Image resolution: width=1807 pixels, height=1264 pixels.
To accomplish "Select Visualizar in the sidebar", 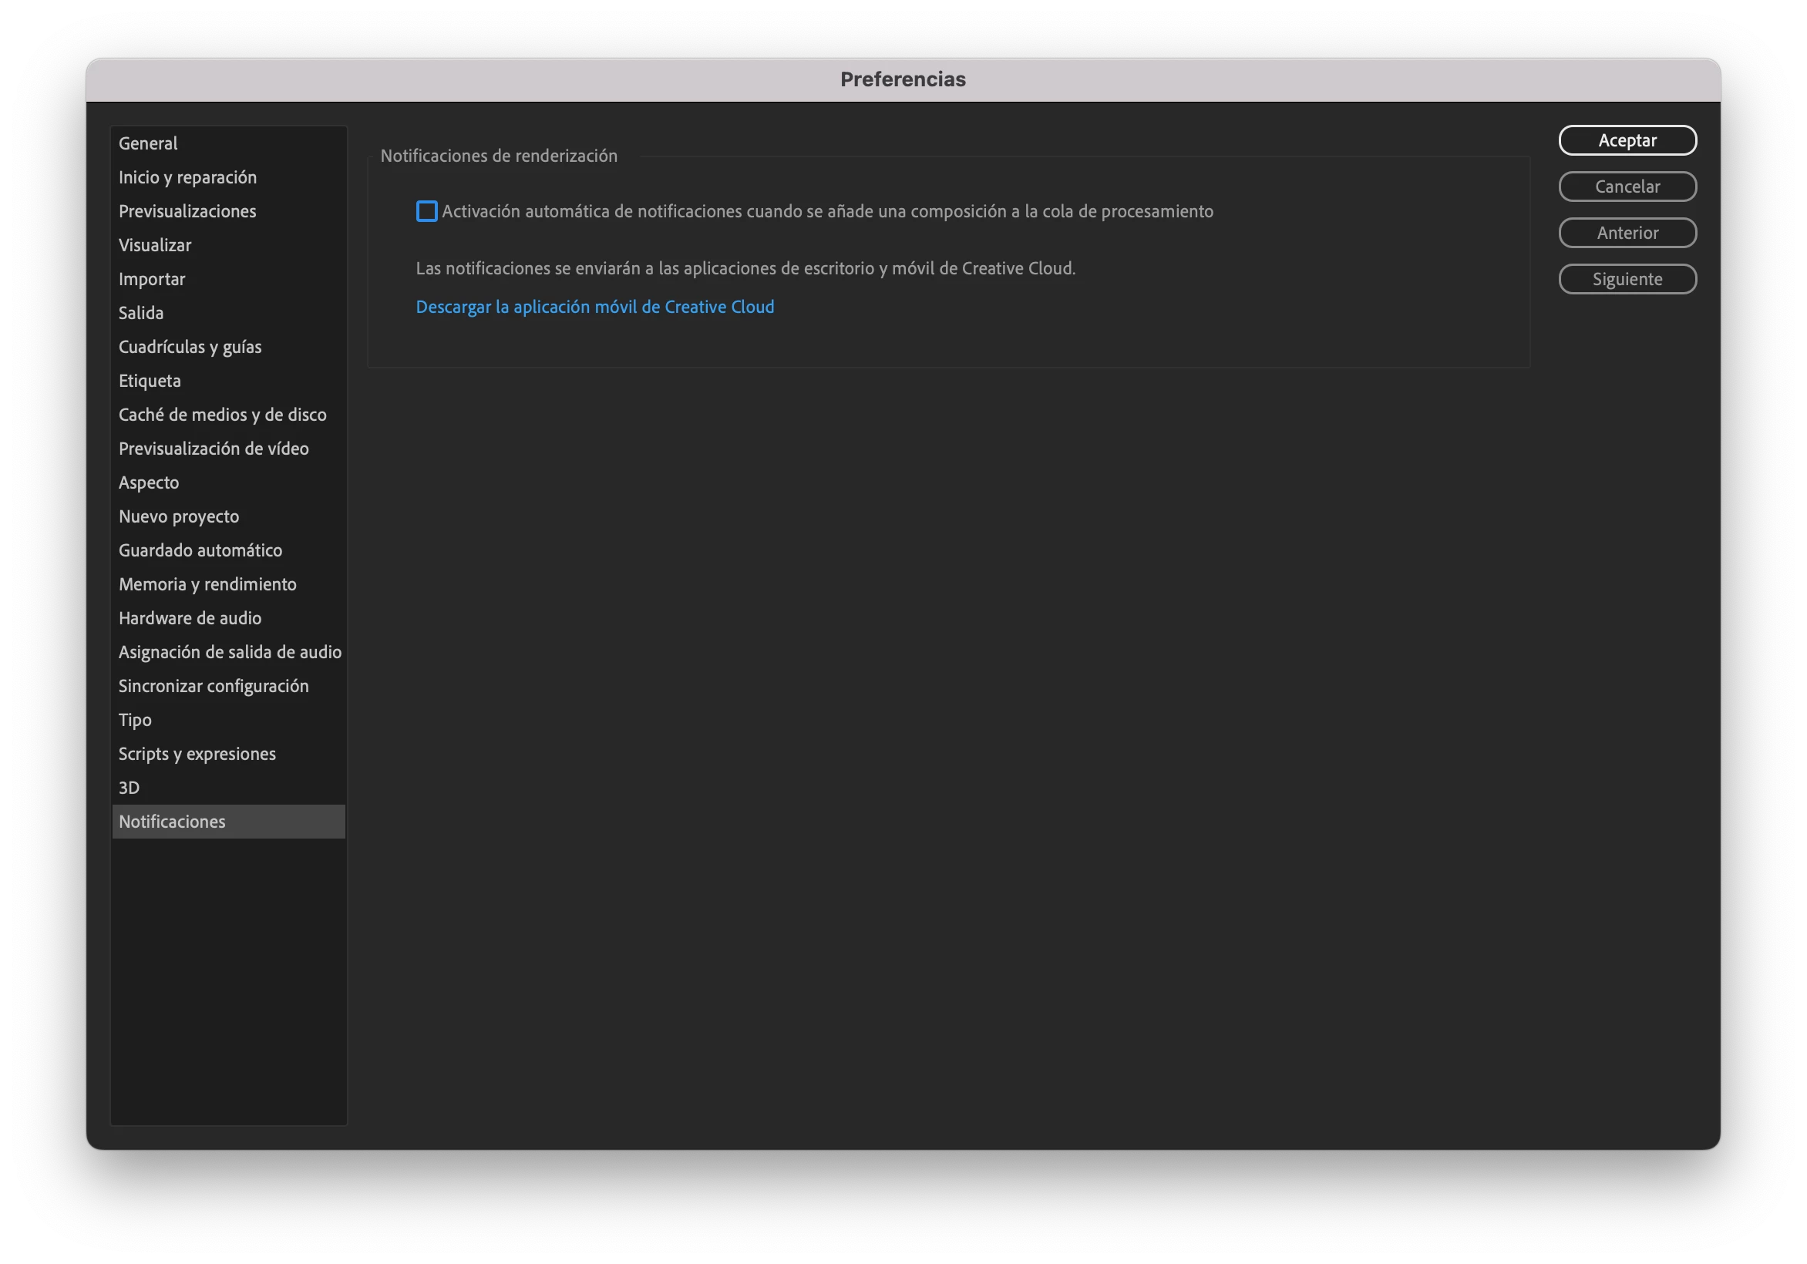I will (155, 245).
